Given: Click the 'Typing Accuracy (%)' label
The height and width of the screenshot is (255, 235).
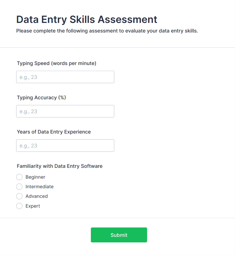Looking at the screenshot, I should click(41, 98).
